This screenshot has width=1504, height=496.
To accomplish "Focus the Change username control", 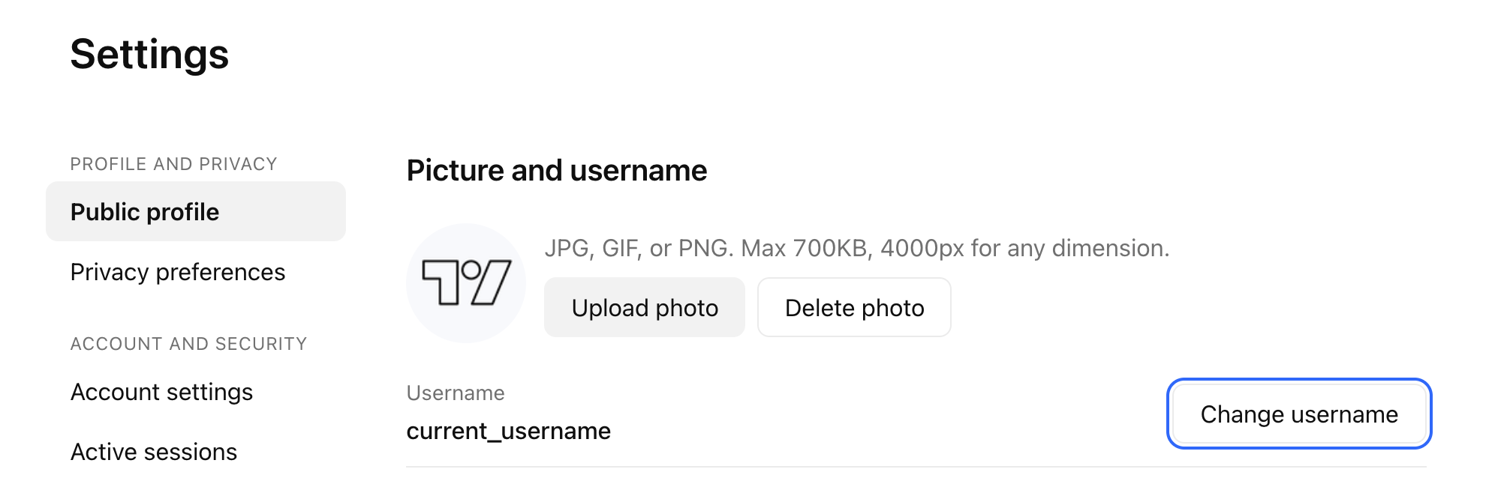I will tap(1299, 414).
